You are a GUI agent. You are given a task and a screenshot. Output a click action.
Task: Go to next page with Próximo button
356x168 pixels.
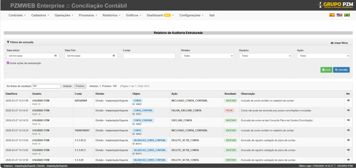tap(80, 86)
